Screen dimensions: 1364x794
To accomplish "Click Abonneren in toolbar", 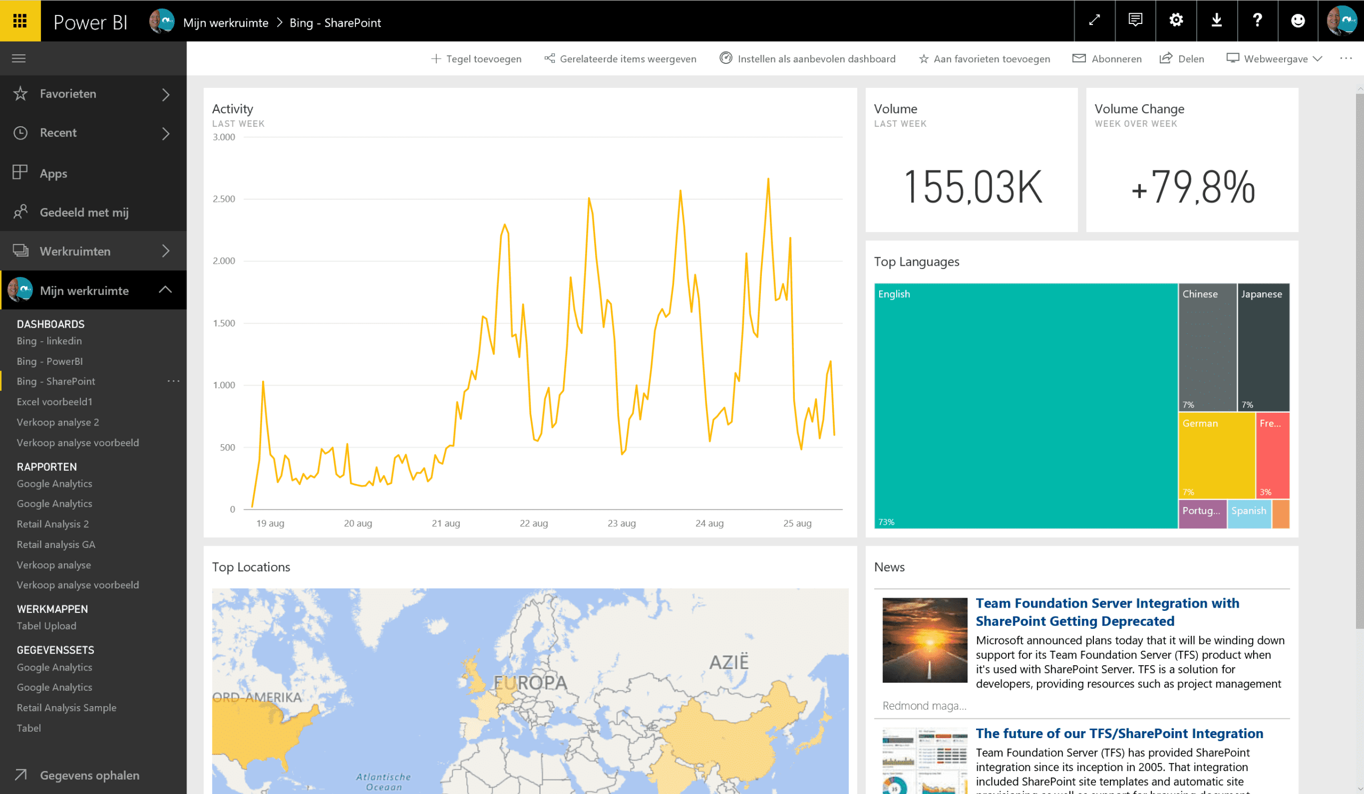I will point(1107,59).
